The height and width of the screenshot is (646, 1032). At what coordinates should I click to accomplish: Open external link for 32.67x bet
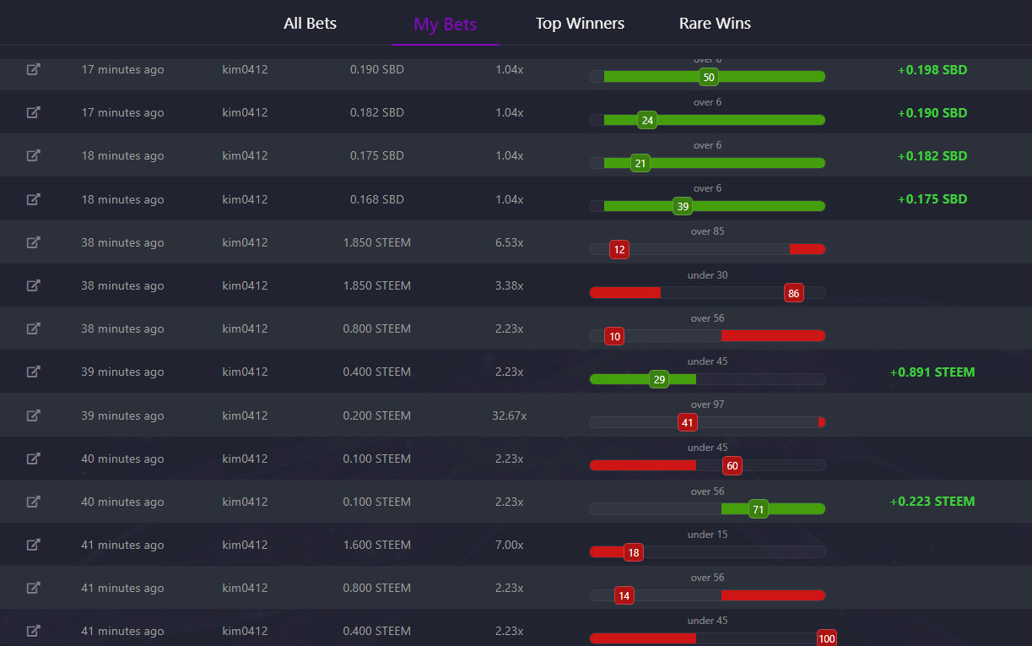[33, 415]
